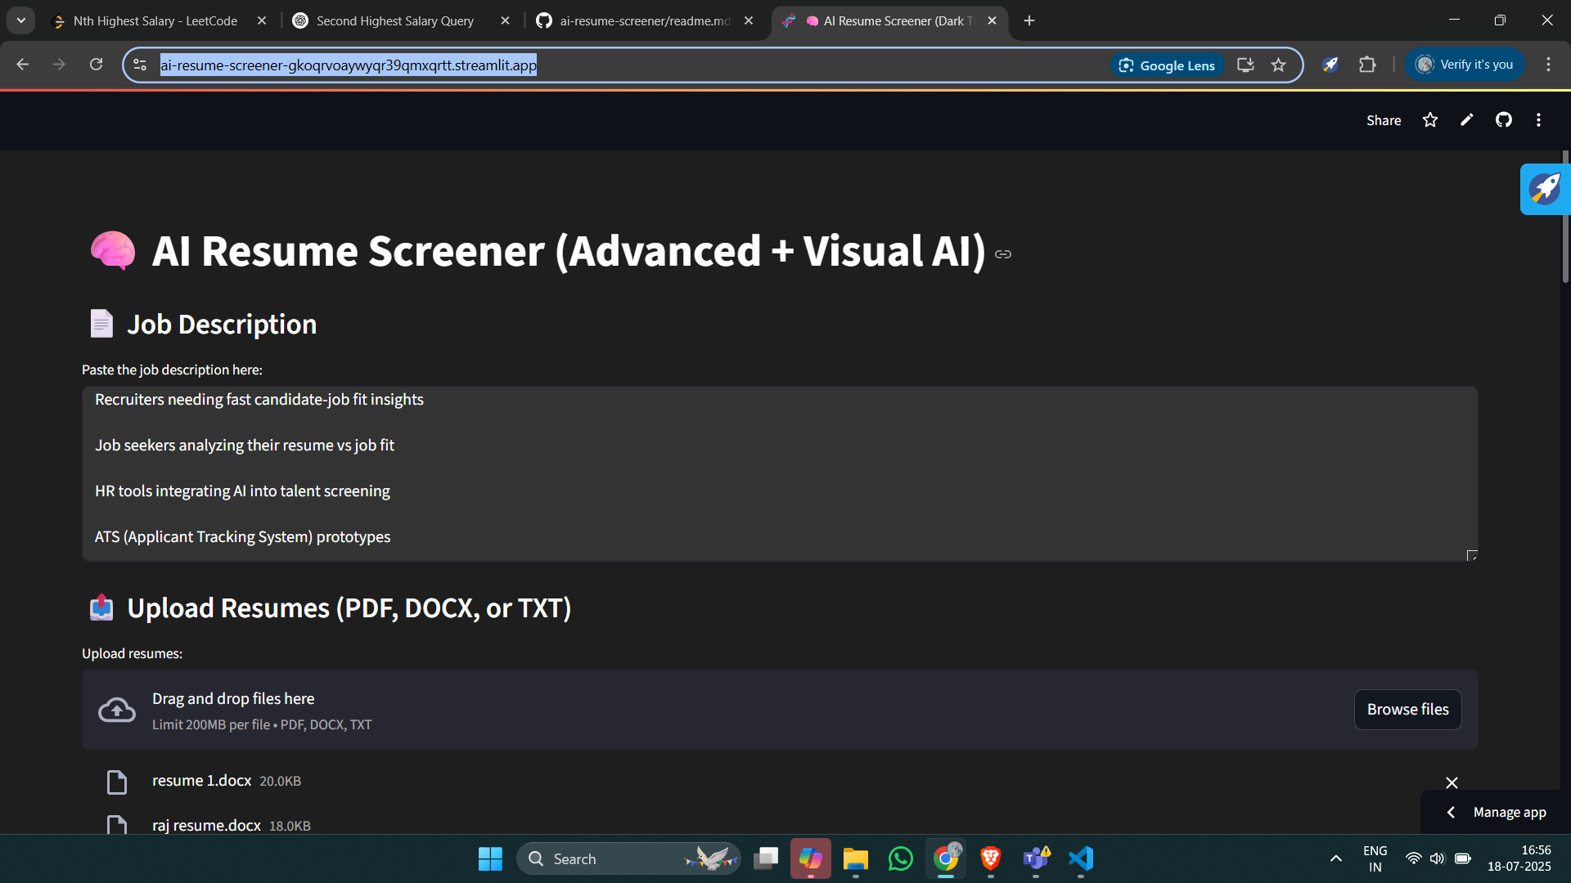Image resolution: width=1571 pixels, height=883 pixels.
Task: Favorite the app with the Streamlit star icon
Action: pyautogui.click(x=1429, y=120)
